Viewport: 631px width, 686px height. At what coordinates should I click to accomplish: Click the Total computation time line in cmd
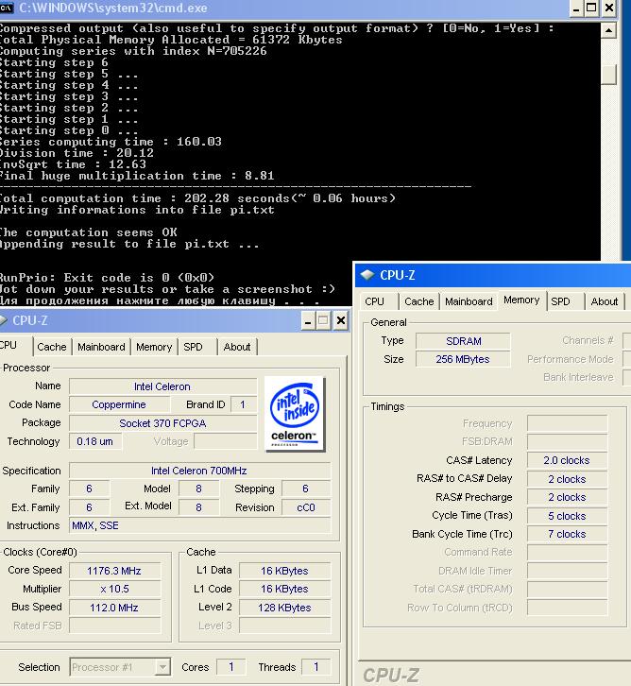(x=197, y=198)
